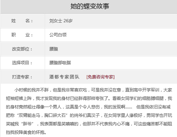Click the paragraph line starting 笑喊我
Viewport: 177px width, 137px height.
pos(89,124)
